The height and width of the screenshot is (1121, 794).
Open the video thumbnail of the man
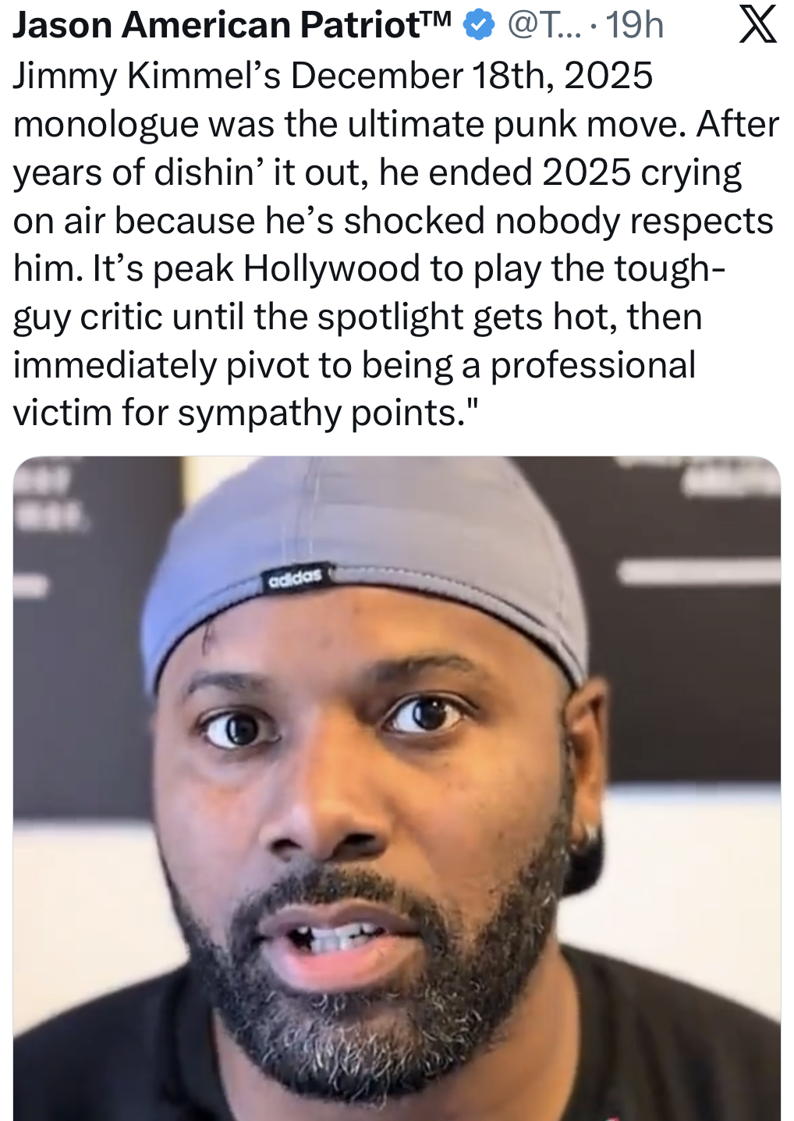coord(397,788)
